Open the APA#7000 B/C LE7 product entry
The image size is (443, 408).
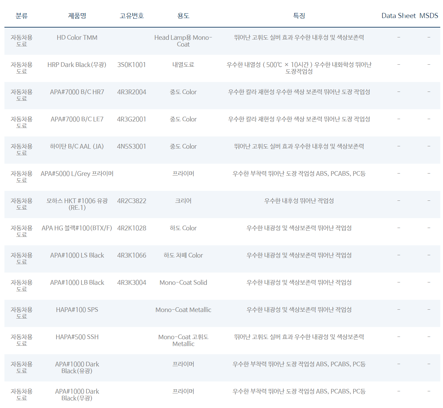(77, 119)
